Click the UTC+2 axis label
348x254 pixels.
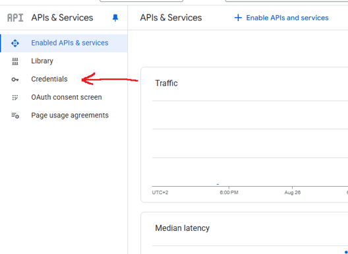tap(160, 193)
